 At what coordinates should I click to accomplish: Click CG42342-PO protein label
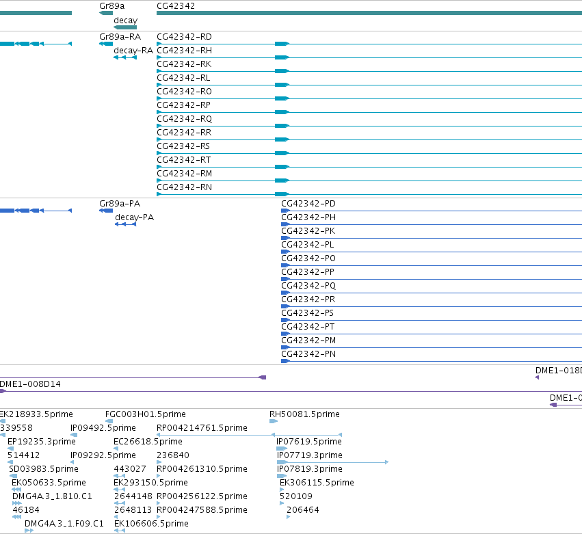(x=308, y=258)
